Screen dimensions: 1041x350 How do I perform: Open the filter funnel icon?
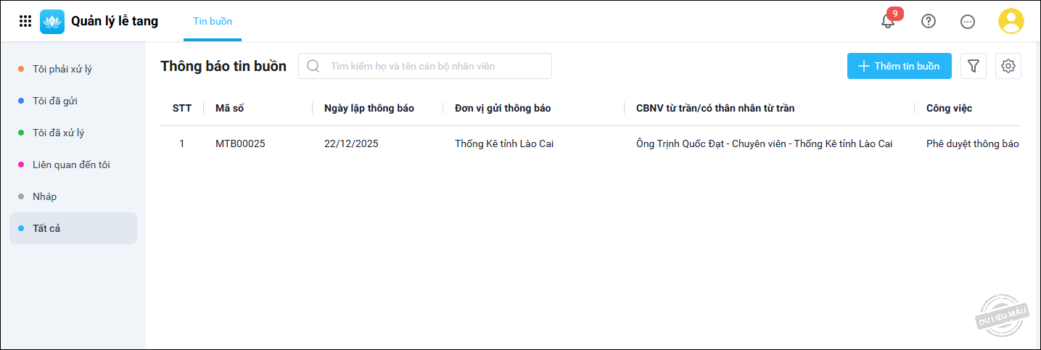974,66
